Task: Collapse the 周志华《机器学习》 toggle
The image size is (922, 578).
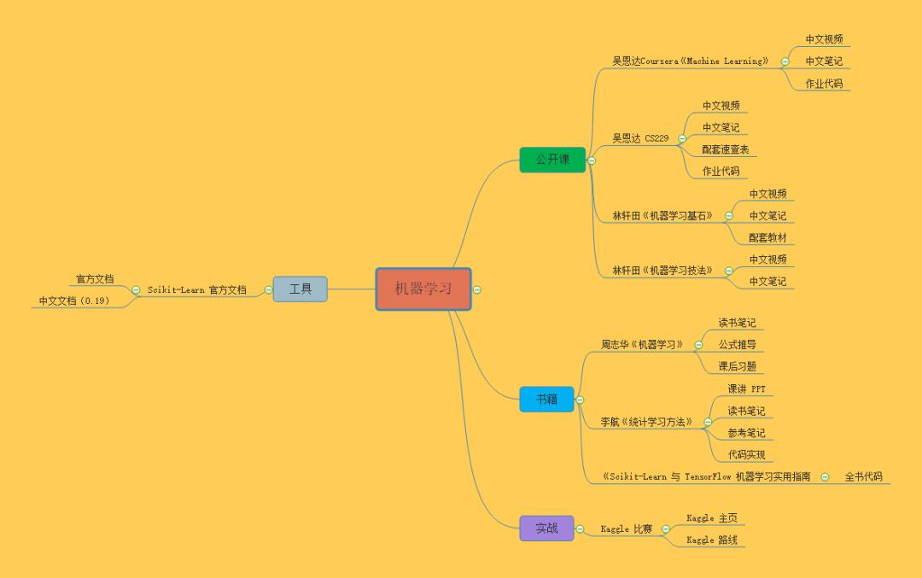Action: coord(698,345)
